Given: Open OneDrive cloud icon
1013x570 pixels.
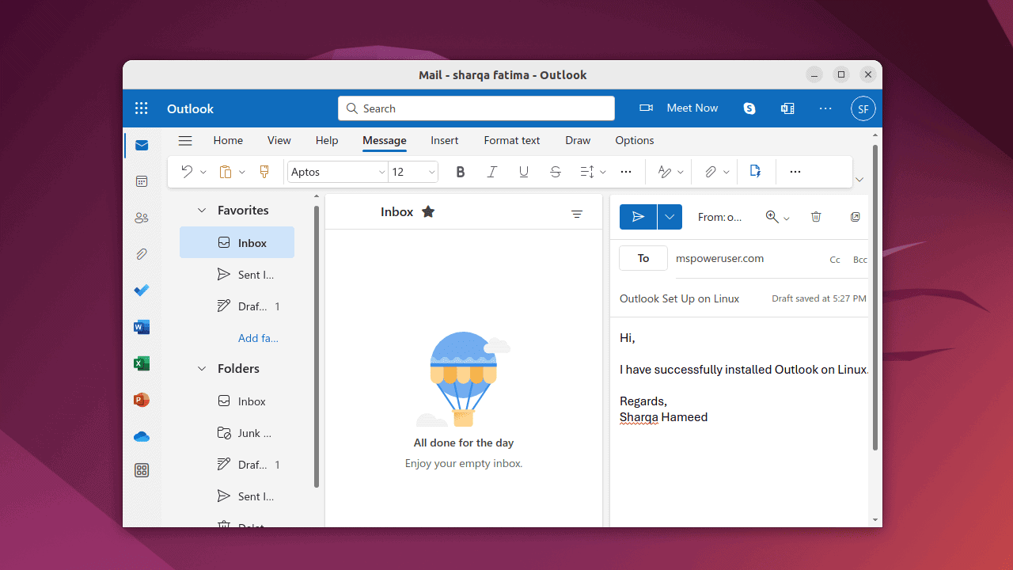Looking at the screenshot, I should 142,436.
